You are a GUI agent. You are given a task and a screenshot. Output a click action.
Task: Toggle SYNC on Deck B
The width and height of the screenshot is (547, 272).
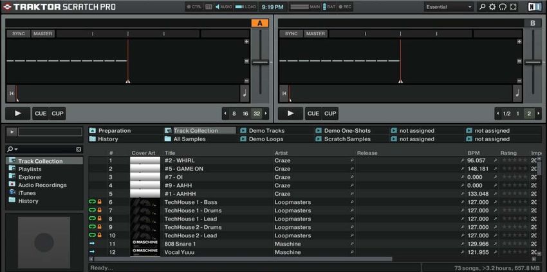pos(292,34)
